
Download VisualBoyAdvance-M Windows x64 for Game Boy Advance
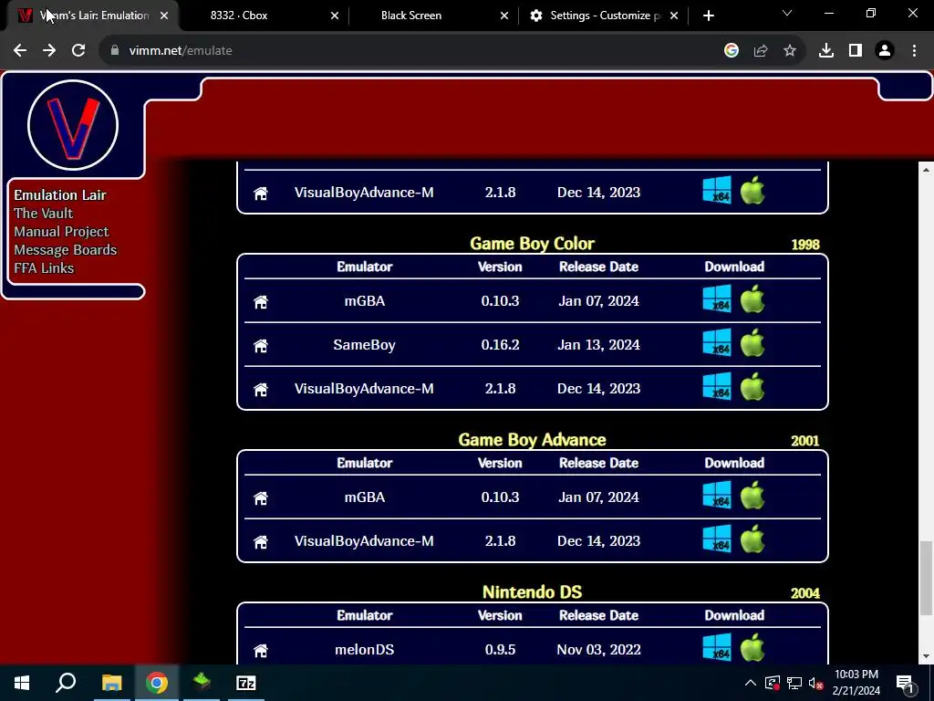click(717, 539)
